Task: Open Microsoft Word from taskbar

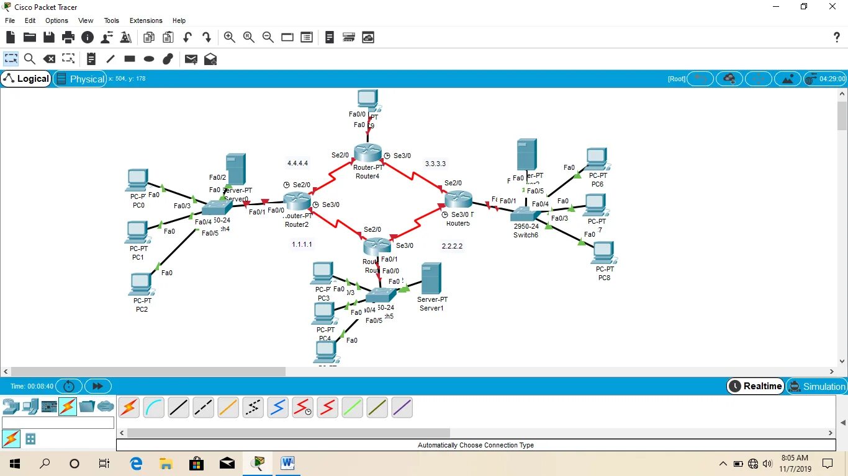Action: point(287,464)
